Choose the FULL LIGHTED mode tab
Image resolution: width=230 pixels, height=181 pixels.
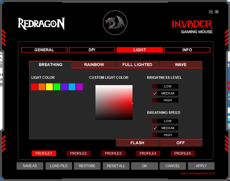click(137, 65)
